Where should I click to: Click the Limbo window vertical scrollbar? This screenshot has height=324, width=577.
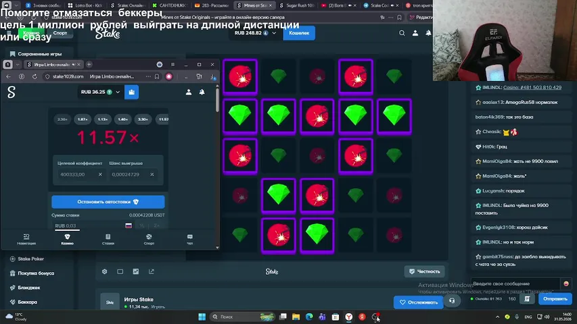click(217, 99)
